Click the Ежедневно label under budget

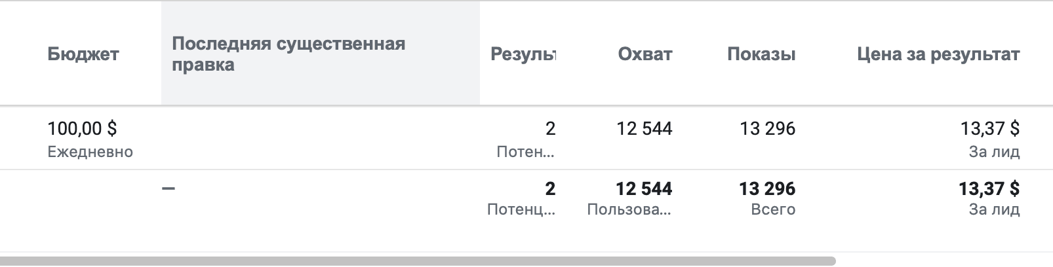click(90, 152)
